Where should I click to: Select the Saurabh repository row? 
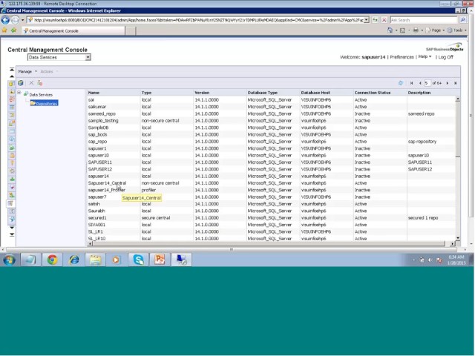[x=271, y=211]
